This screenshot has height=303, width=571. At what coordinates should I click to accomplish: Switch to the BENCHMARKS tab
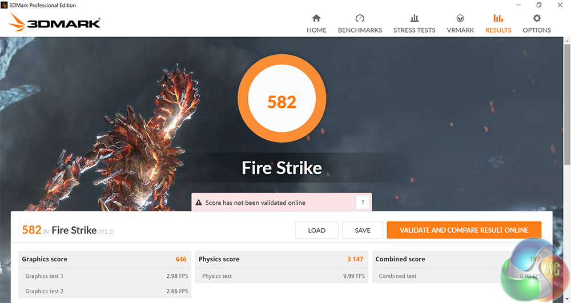click(360, 30)
